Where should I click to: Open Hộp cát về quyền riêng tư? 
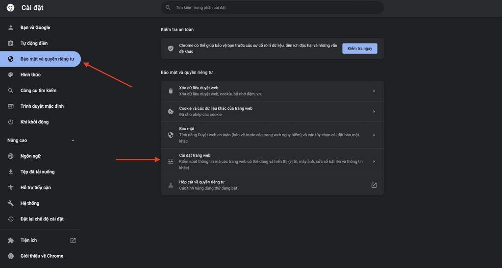(x=272, y=185)
